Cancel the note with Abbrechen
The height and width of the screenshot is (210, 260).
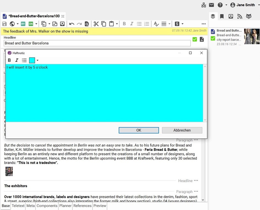[x=182, y=130]
